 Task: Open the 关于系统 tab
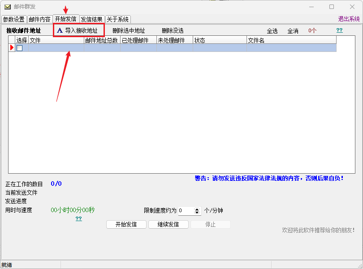(118, 19)
